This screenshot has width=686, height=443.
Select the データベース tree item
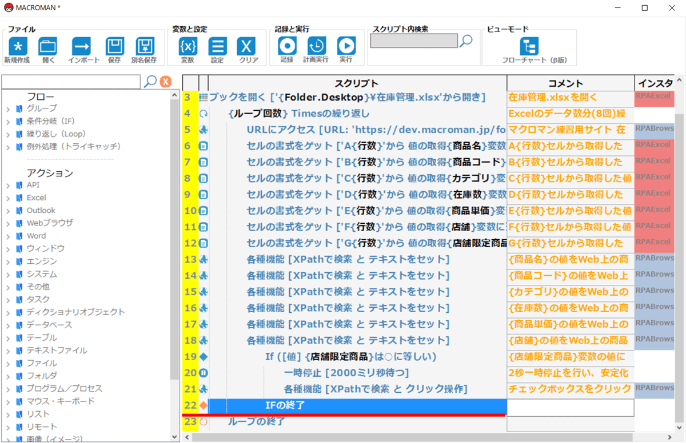49,325
